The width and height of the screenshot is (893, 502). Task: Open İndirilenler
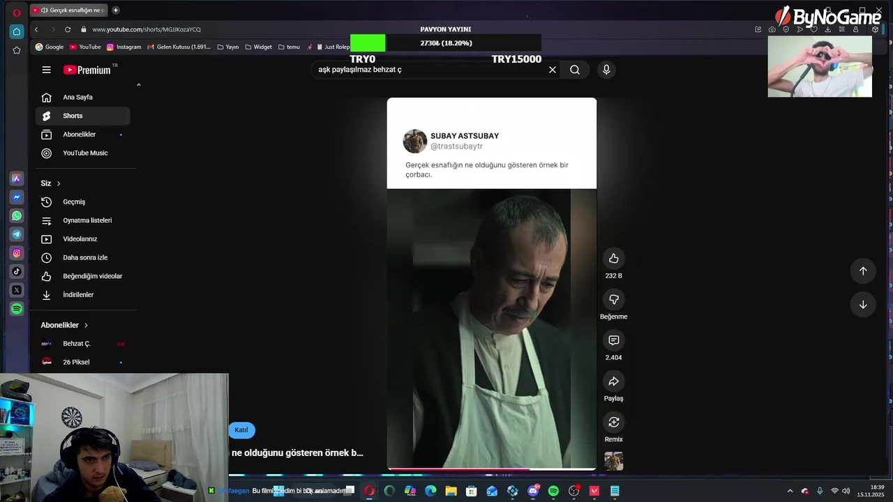(82, 295)
